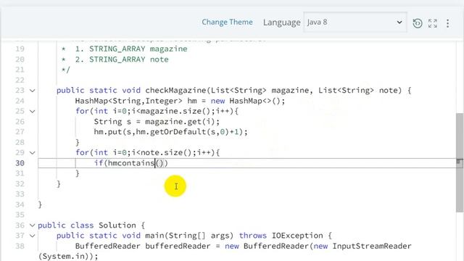Collapse the checkMagazine method at line 23

[32, 91]
